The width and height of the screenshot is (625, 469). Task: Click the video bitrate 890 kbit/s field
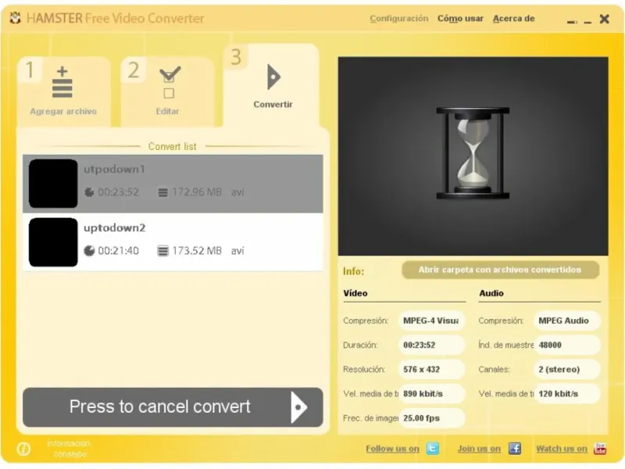pos(431,394)
